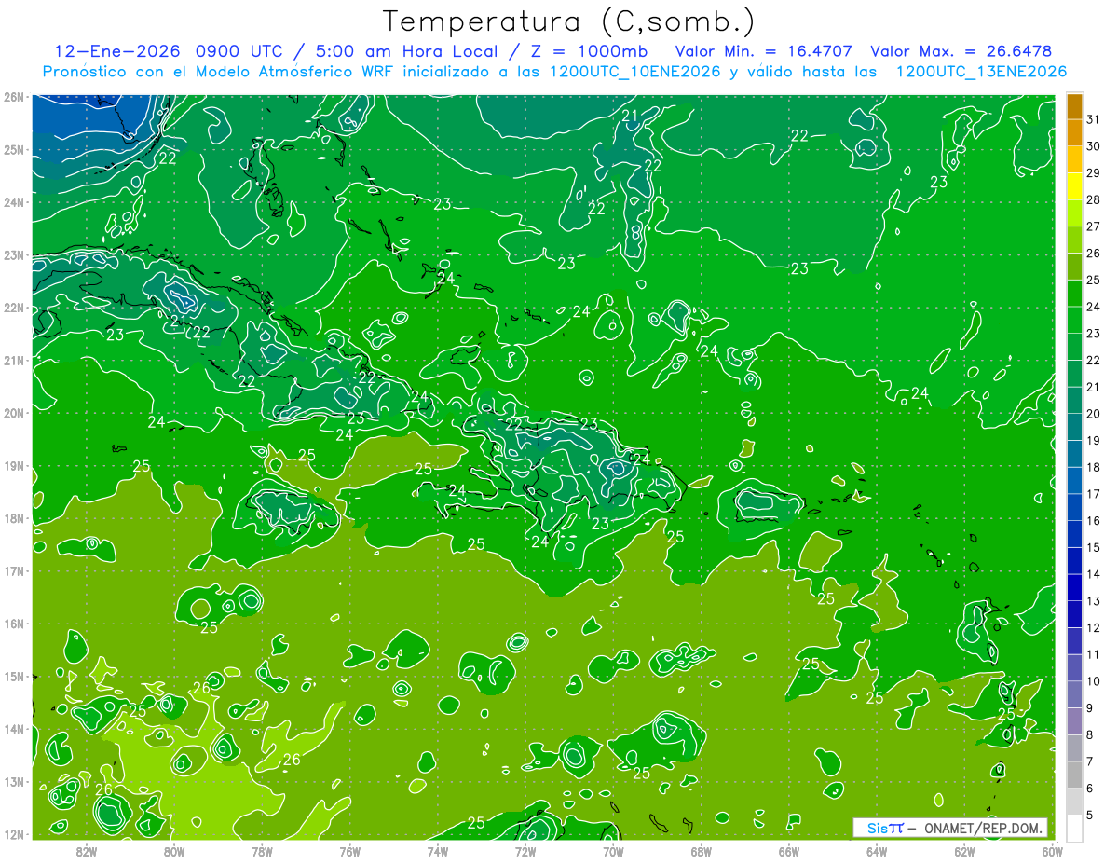
Task: Click the 72W longitude axis label
Action: (525, 851)
